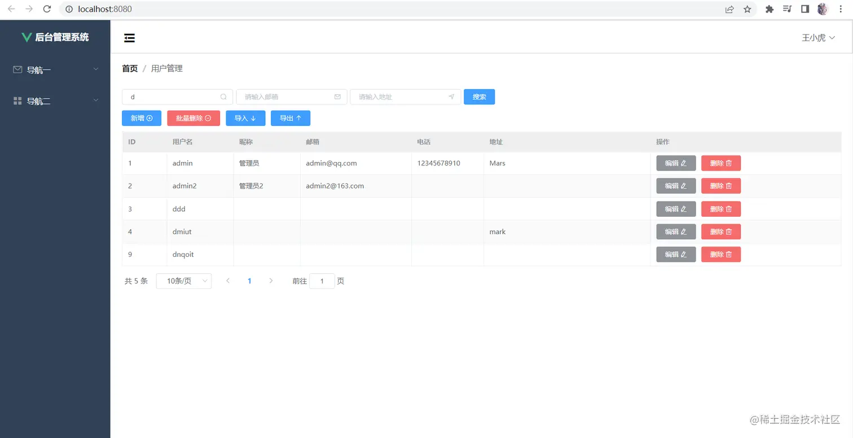Delete the admin2 user row

coord(721,186)
